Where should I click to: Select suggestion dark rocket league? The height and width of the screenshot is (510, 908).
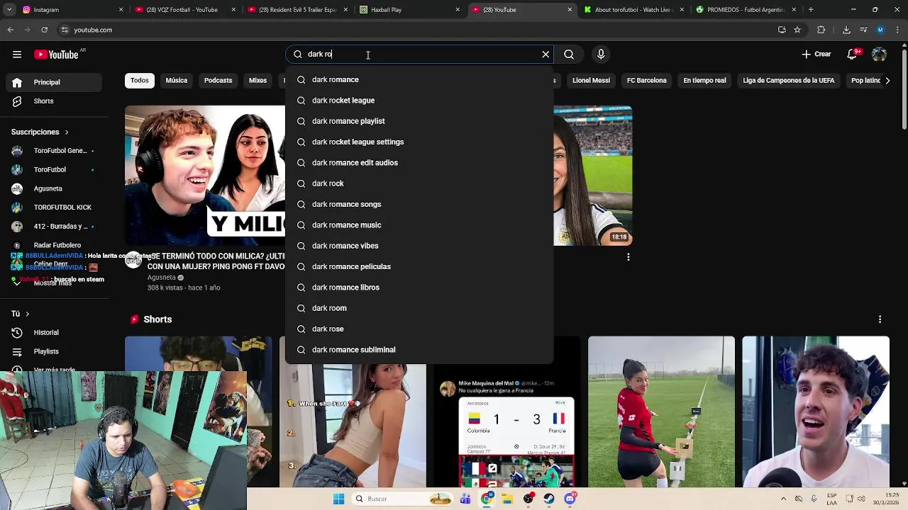coord(419,101)
